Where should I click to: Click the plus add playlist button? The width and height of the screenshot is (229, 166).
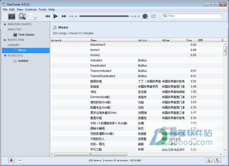11,160
